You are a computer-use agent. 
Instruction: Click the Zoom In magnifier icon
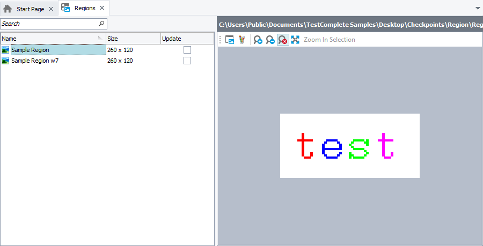pyautogui.click(x=258, y=40)
